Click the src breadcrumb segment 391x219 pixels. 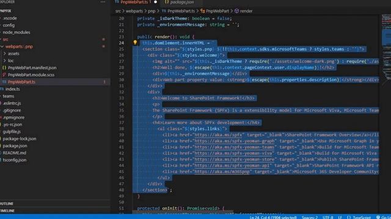(118, 11)
